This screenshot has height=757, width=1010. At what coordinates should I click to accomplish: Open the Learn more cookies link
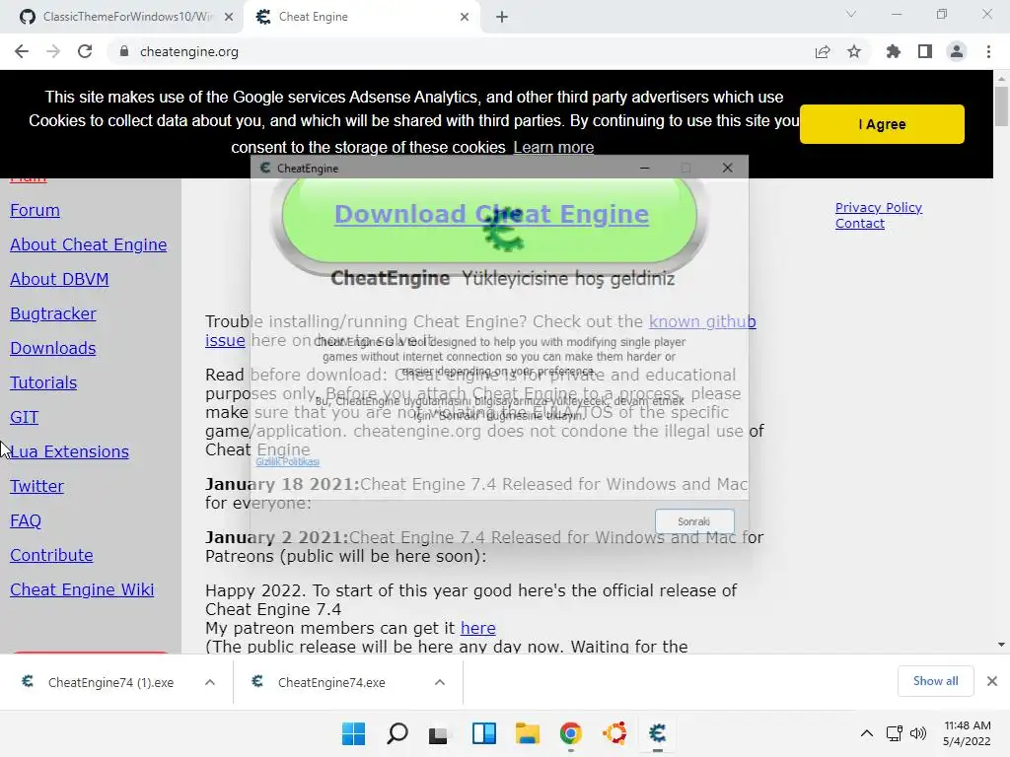[553, 148]
